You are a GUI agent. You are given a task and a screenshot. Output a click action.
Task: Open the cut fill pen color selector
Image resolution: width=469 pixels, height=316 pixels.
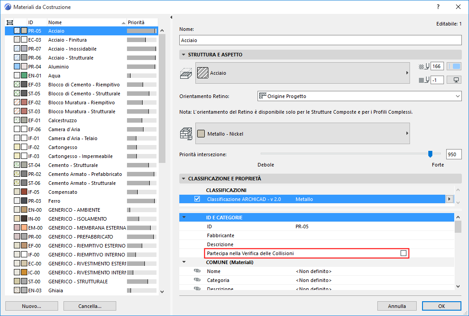(423, 66)
